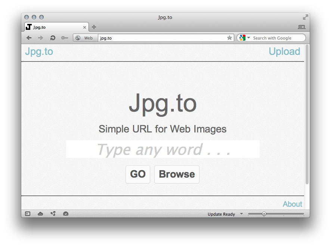Open Opera Link cloud icon
331x247 pixels.
tap(40, 214)
